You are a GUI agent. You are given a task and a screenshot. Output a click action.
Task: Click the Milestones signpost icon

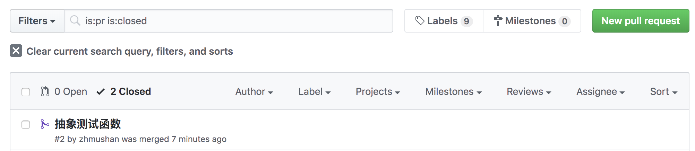[498, 21]
